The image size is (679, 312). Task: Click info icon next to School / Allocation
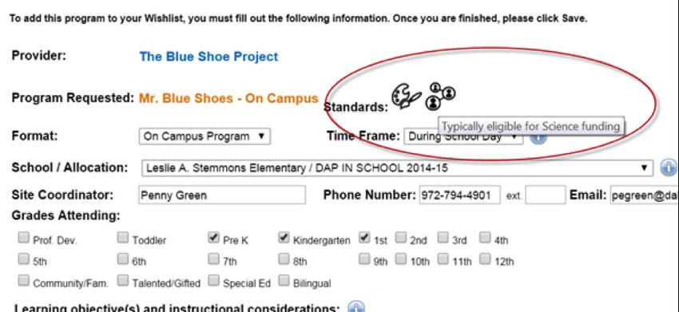tap(669, 168)
